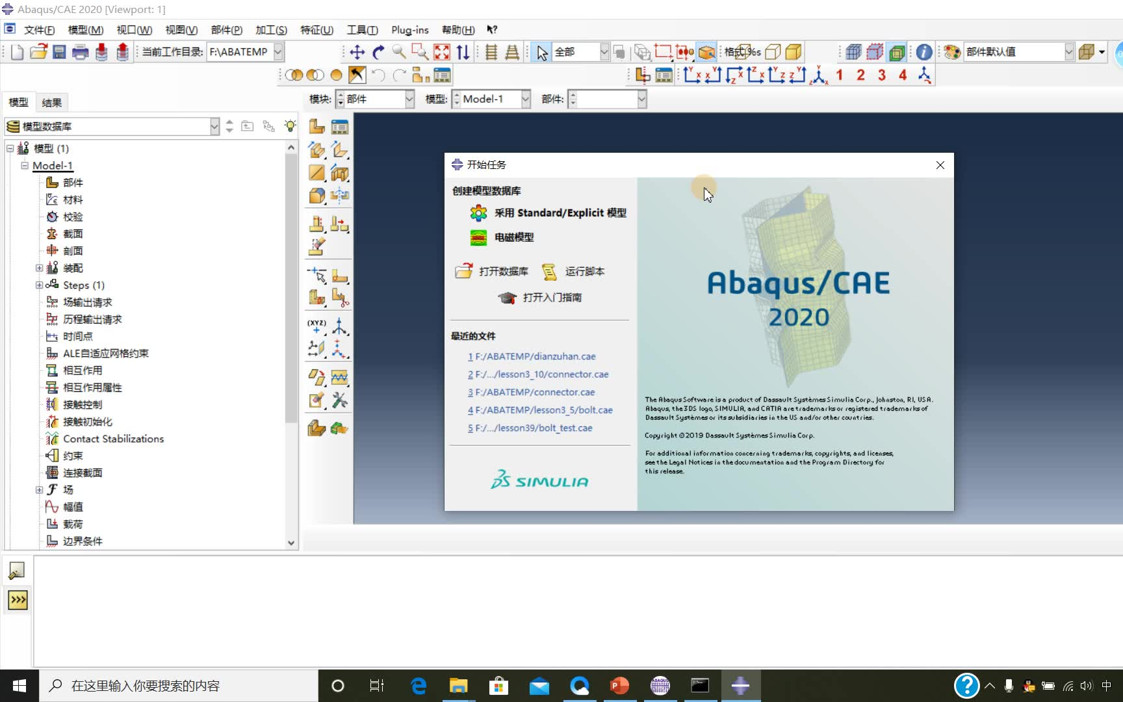This screenshot has height=702, width=1123.
Task: Click the Query information icon
Action: point(923,52)
